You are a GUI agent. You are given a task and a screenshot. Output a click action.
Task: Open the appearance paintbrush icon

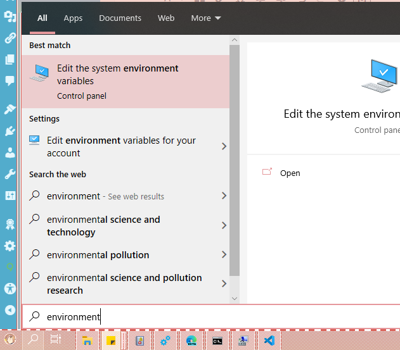click(x=10, y=109)
